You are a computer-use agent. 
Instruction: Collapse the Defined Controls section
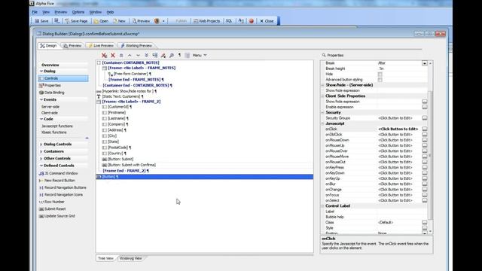[41, 166]
